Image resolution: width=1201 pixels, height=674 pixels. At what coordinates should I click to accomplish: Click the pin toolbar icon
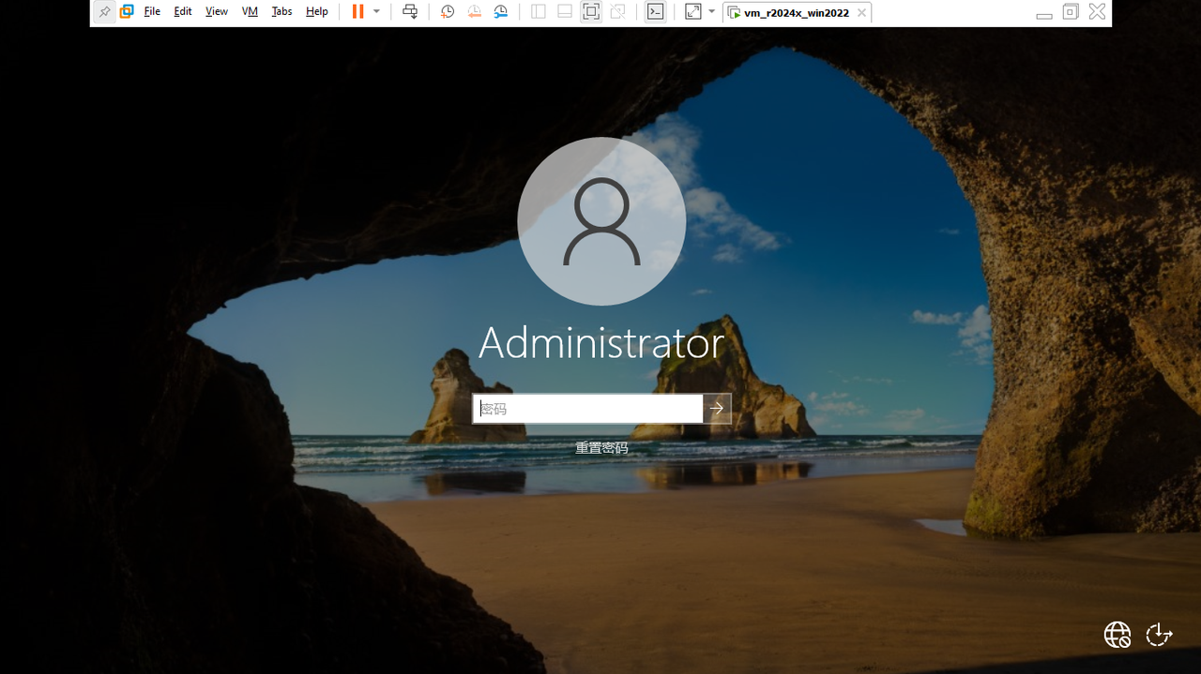(104, 12)
